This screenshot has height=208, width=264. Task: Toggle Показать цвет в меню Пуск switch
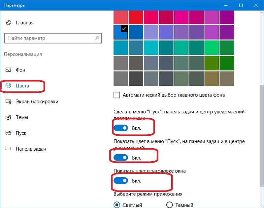point(121,158)
